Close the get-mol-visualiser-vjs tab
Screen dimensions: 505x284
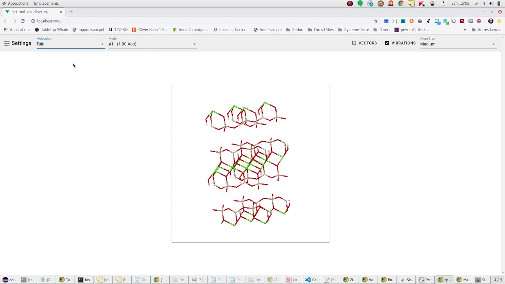61,12
